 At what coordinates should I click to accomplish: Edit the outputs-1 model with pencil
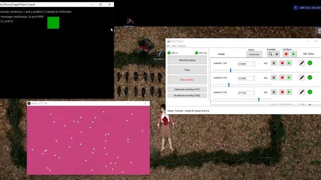[302, 63]
